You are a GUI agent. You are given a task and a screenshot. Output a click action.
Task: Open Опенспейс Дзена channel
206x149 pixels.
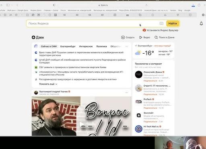coord(152,72)
